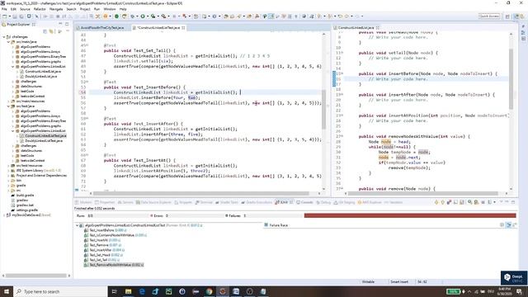
Task: Click the Windows Start button
Action: click(x=7, y=291)
